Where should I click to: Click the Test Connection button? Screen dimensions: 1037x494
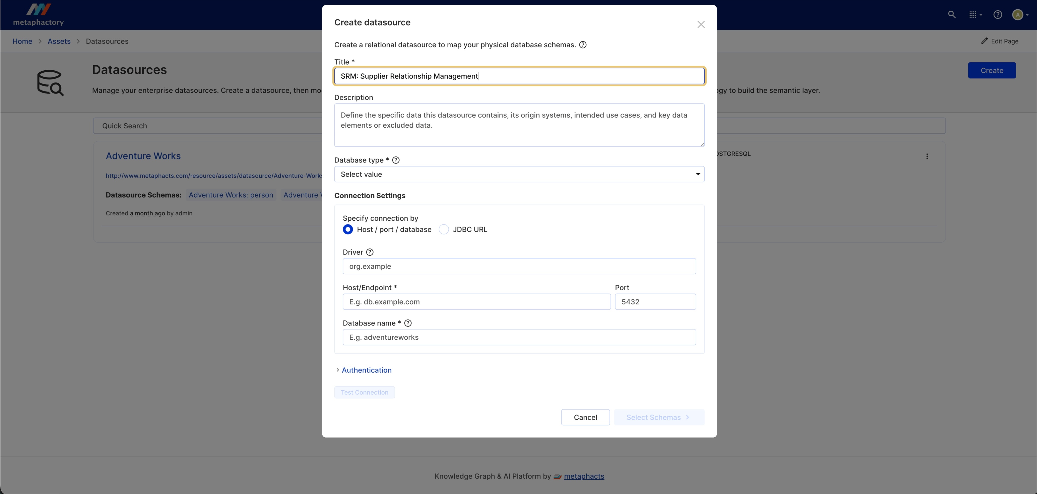pos(364,392)
